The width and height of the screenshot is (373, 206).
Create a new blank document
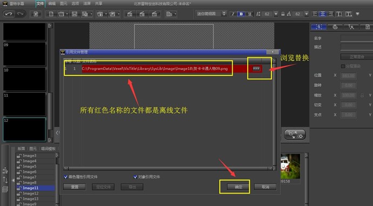51,14
